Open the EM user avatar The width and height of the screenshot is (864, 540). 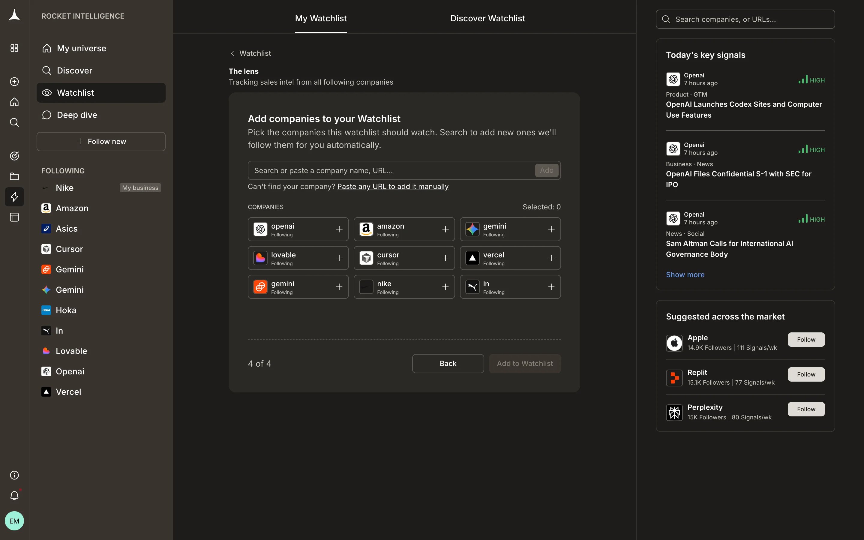14,521
